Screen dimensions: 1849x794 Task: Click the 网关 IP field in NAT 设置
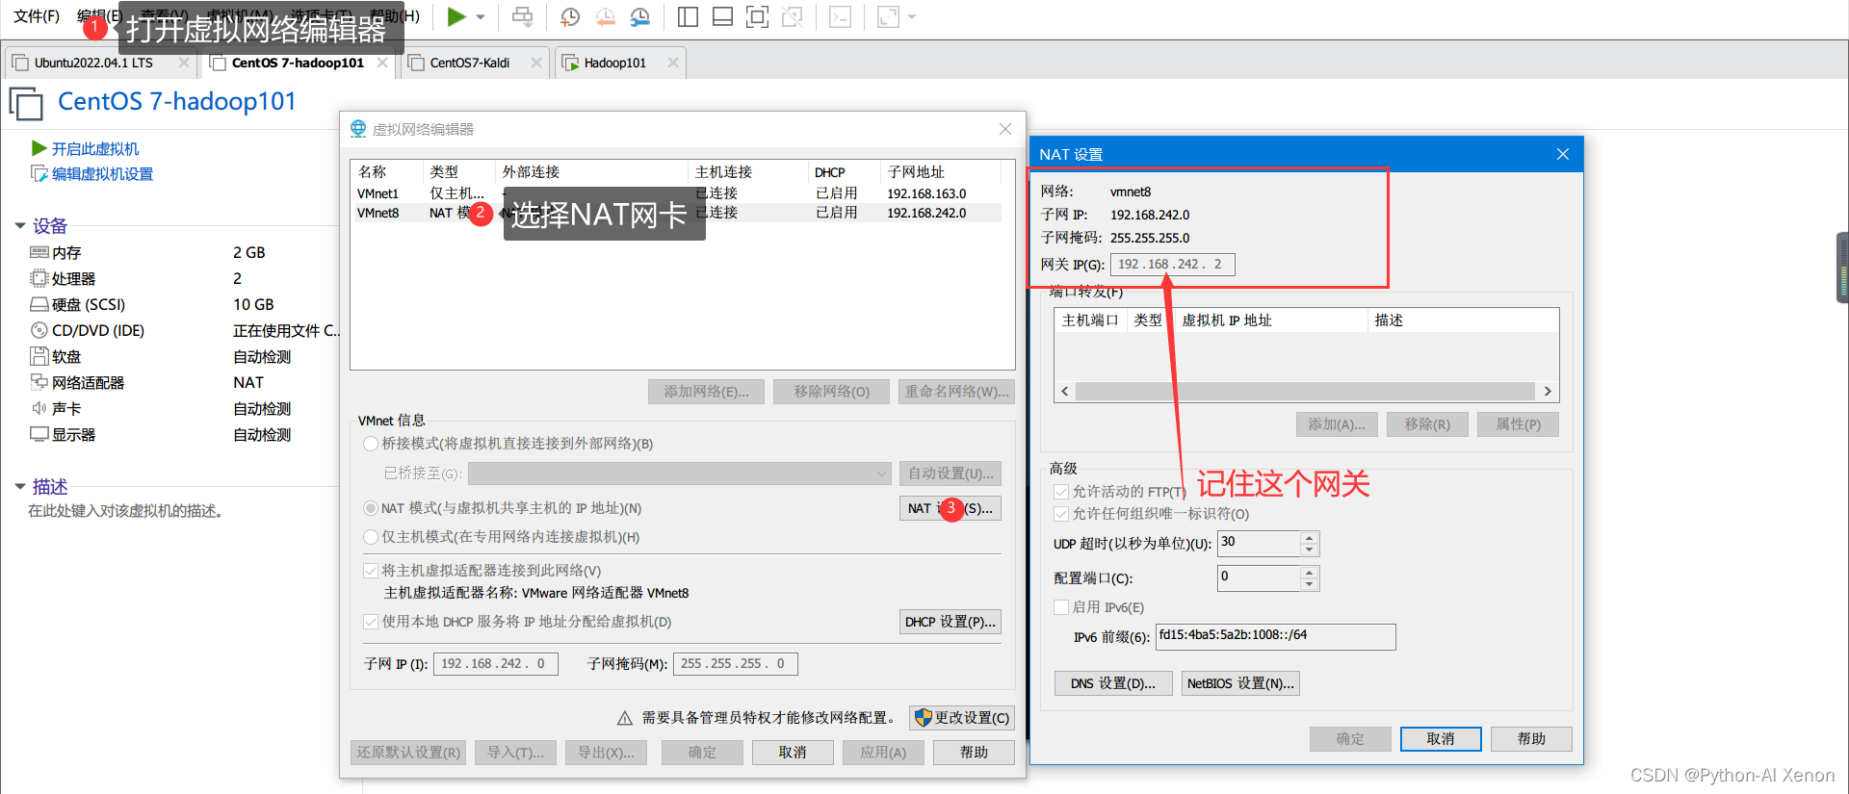pos(1172,264)
